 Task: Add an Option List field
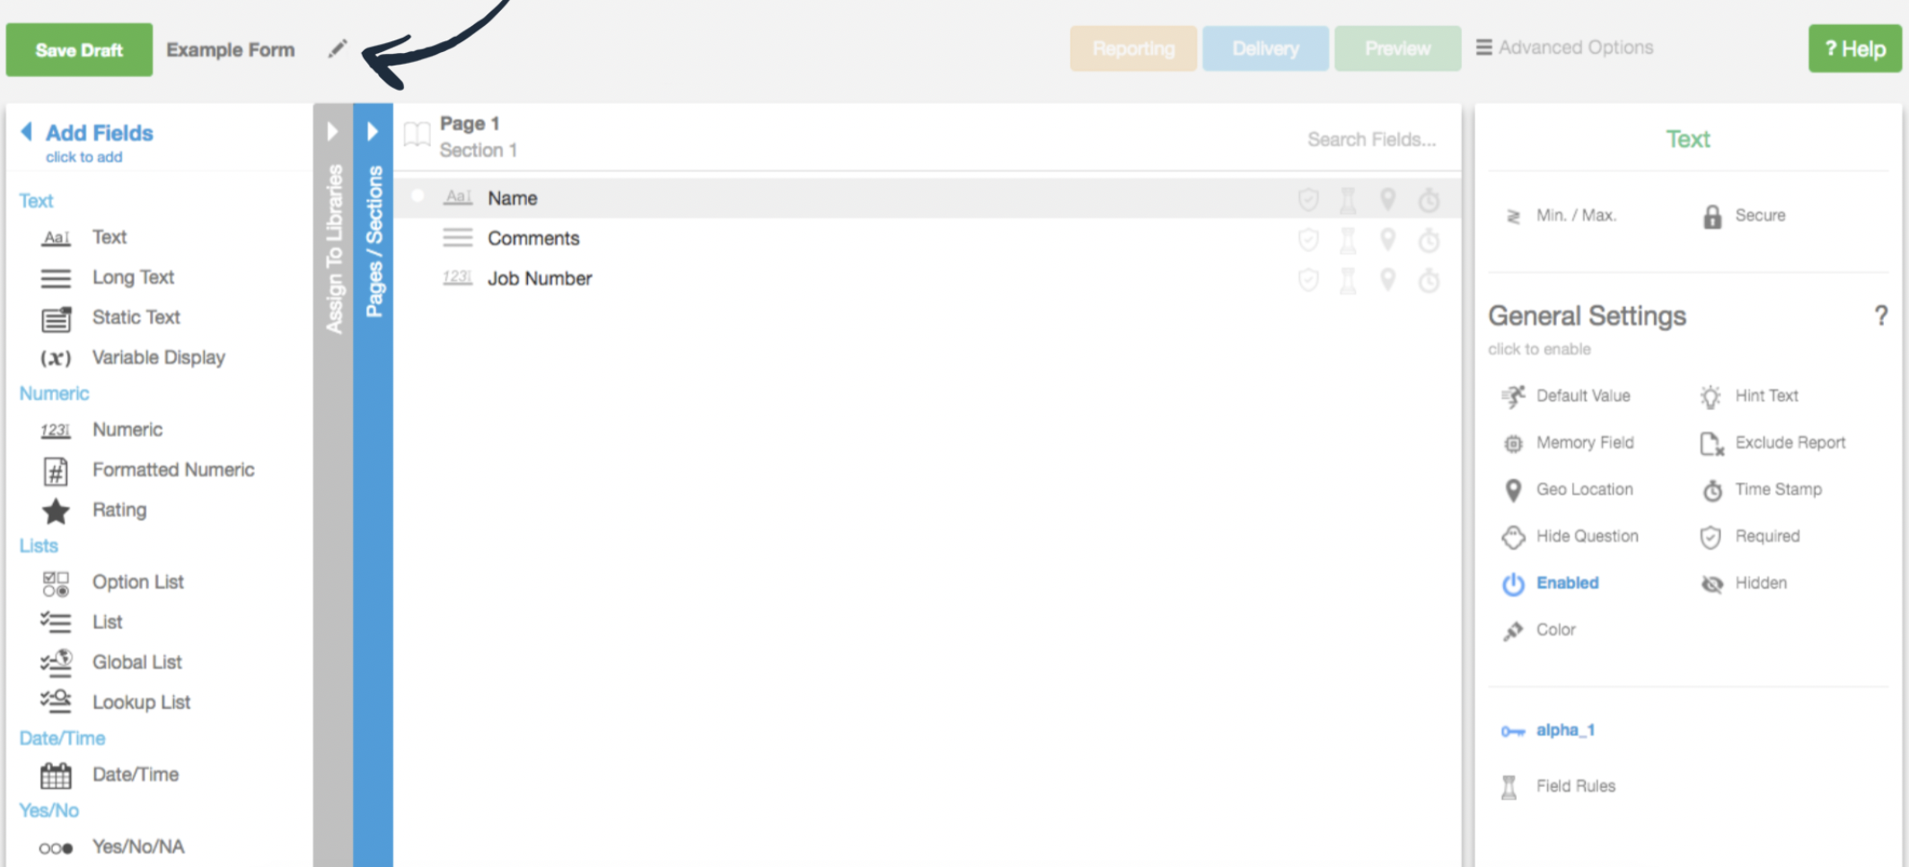[x=137, y=582]
